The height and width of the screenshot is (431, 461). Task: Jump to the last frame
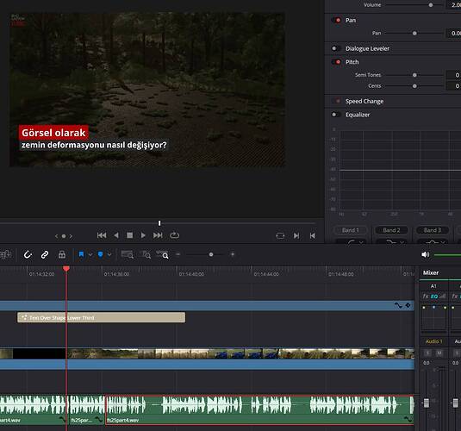coord(158,235)
